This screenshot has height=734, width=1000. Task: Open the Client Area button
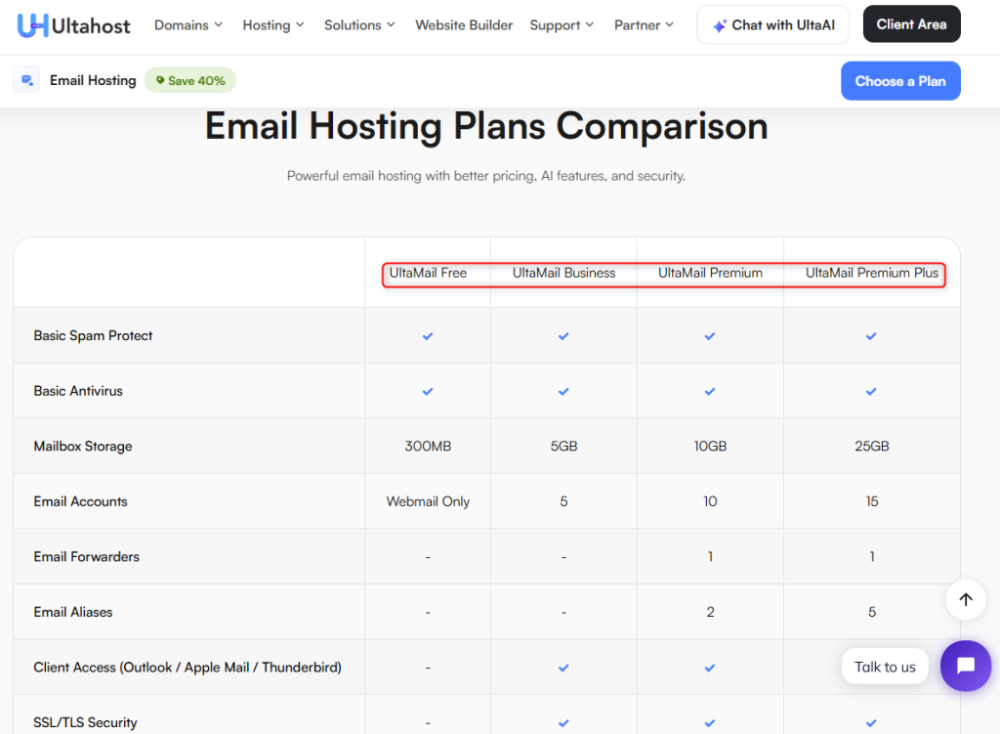pyautogui.click(x=911, y=24)
